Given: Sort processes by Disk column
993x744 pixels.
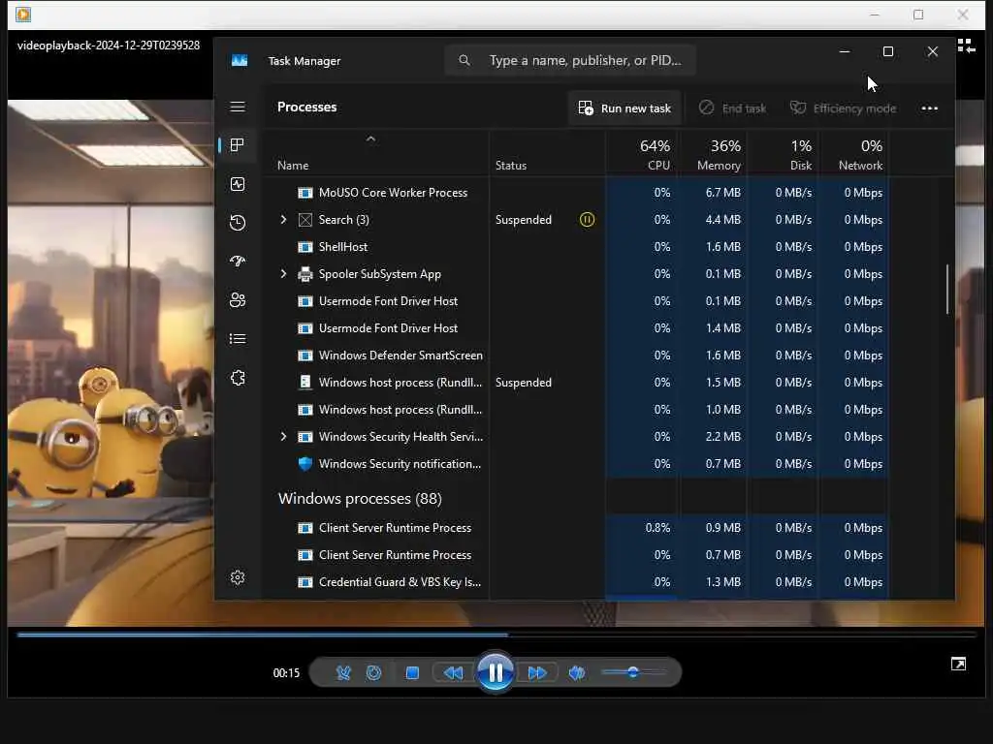Looking at the screenshot, I should [784, 154].
